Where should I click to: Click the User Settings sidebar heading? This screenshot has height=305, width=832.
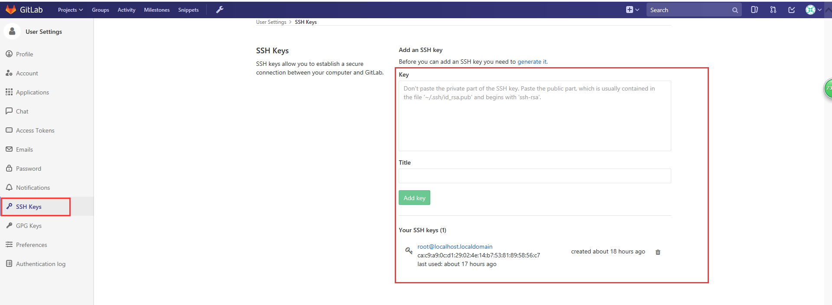pyautogui.click(x=44, y=32)
